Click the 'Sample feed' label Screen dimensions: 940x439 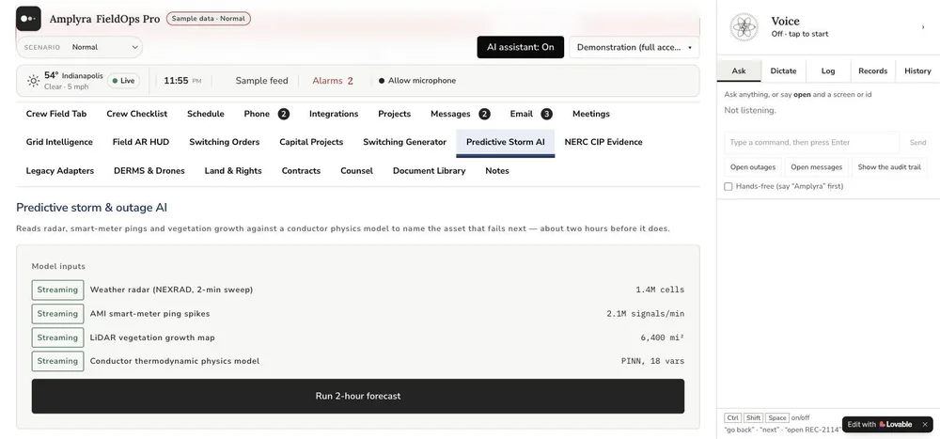pyautogui.click(x=261, y=80)
